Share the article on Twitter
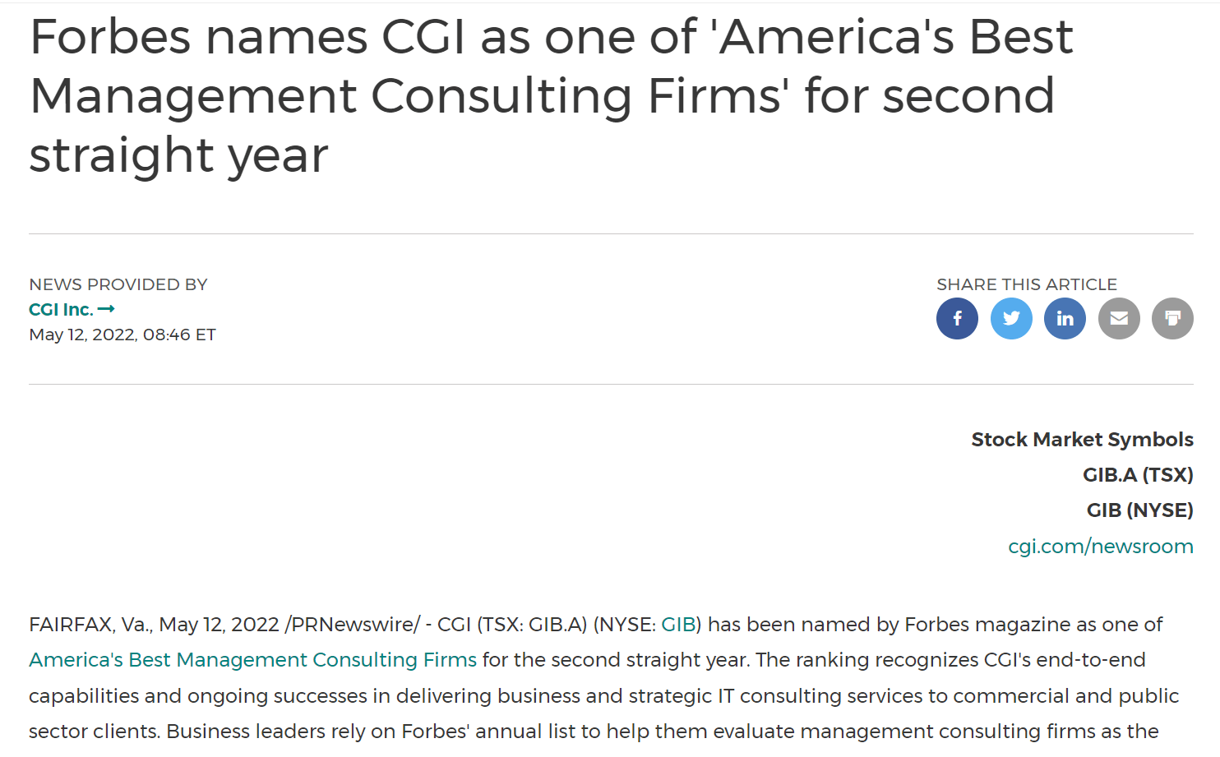The width and height of the screenshot is (1220, 757). [x=1011, y=319]
